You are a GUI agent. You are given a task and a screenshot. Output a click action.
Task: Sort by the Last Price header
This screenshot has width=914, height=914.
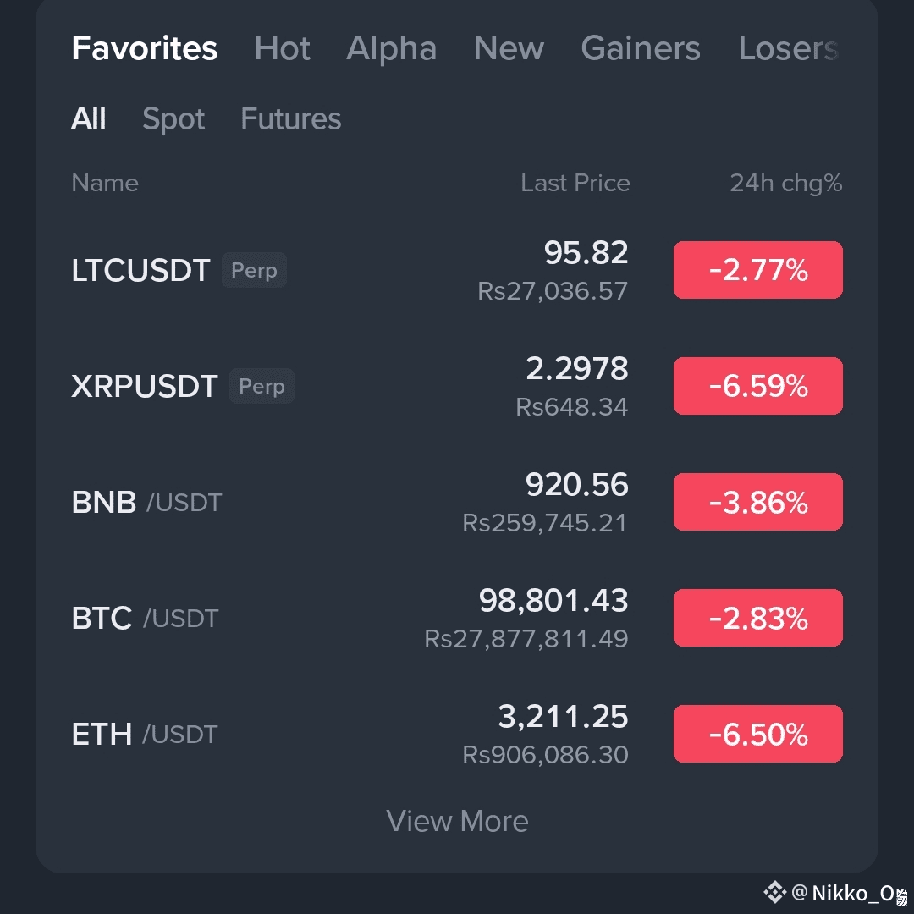click(575, 183)
